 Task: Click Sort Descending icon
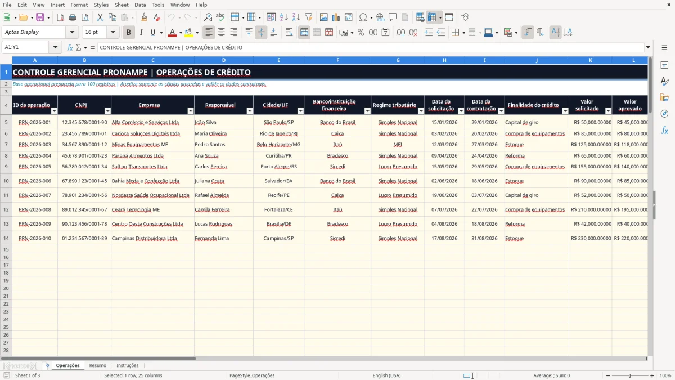[x=296, y=17]
